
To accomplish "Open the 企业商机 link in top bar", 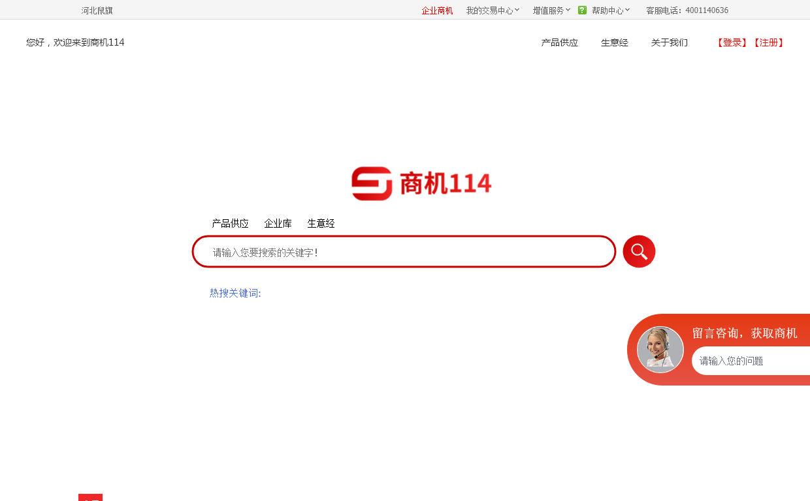I will click(x=437, y=10).
